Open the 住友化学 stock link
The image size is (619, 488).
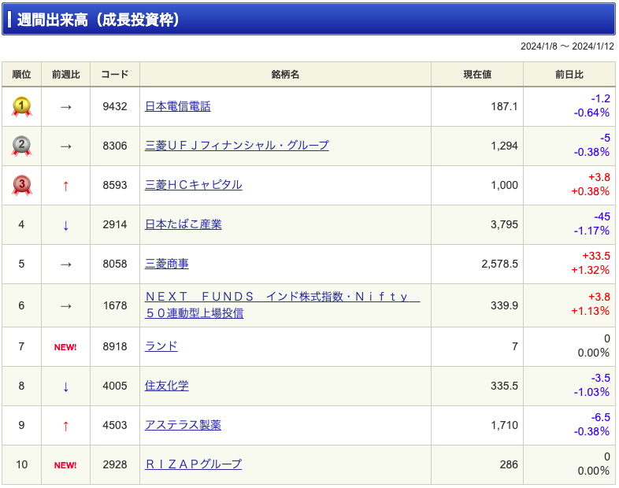point(167,386)
